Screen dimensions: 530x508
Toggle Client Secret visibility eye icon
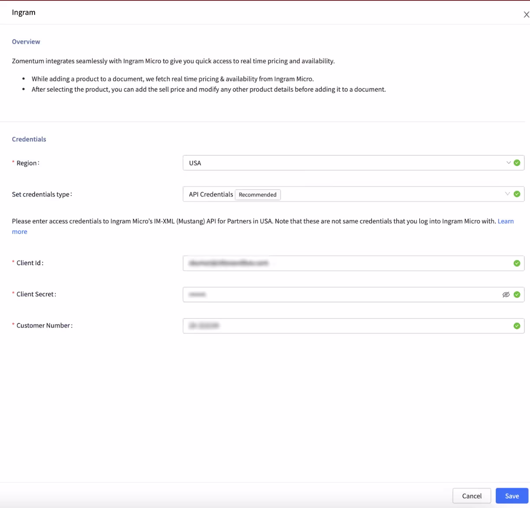pos(506,294)
